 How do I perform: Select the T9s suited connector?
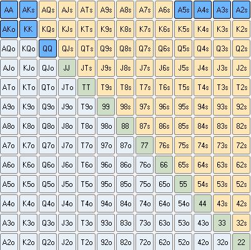coord(106,87)
